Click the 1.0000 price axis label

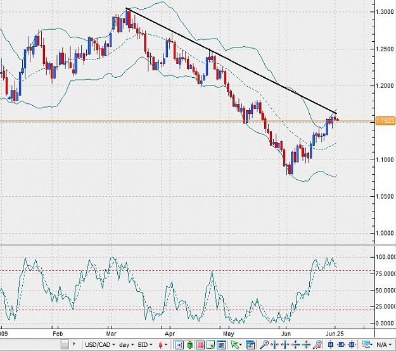pos(385,234)
